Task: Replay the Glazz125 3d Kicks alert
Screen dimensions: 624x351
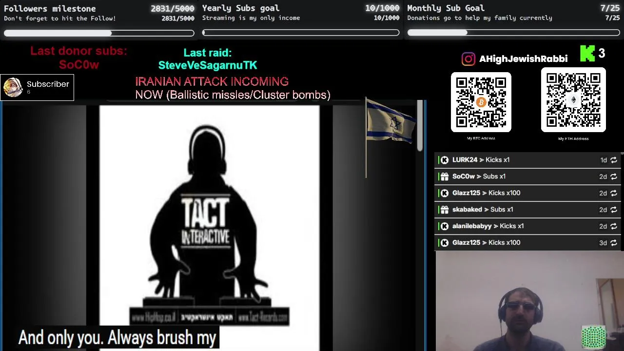Action: (x=614, y=243)
